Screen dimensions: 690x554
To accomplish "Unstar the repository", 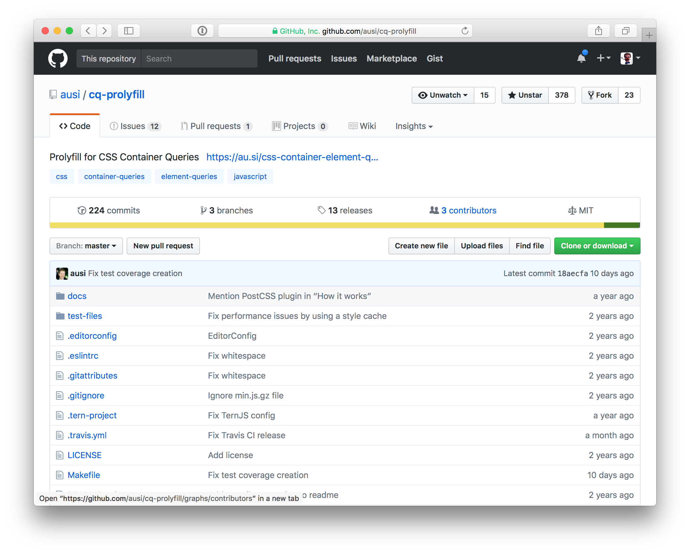I will point(525,95).
